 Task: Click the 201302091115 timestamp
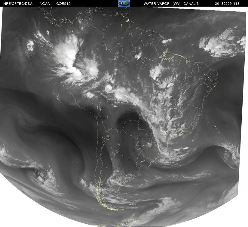coord(227,4)
